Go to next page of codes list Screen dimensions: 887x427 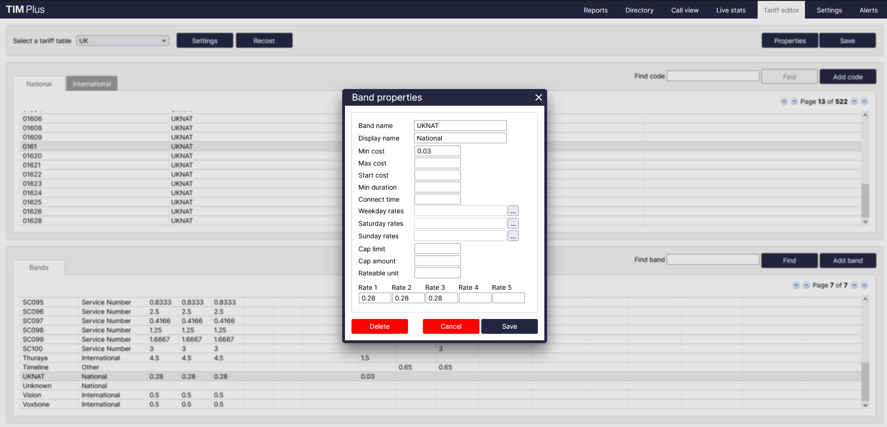pyautogui.click(x=854, y=102)
